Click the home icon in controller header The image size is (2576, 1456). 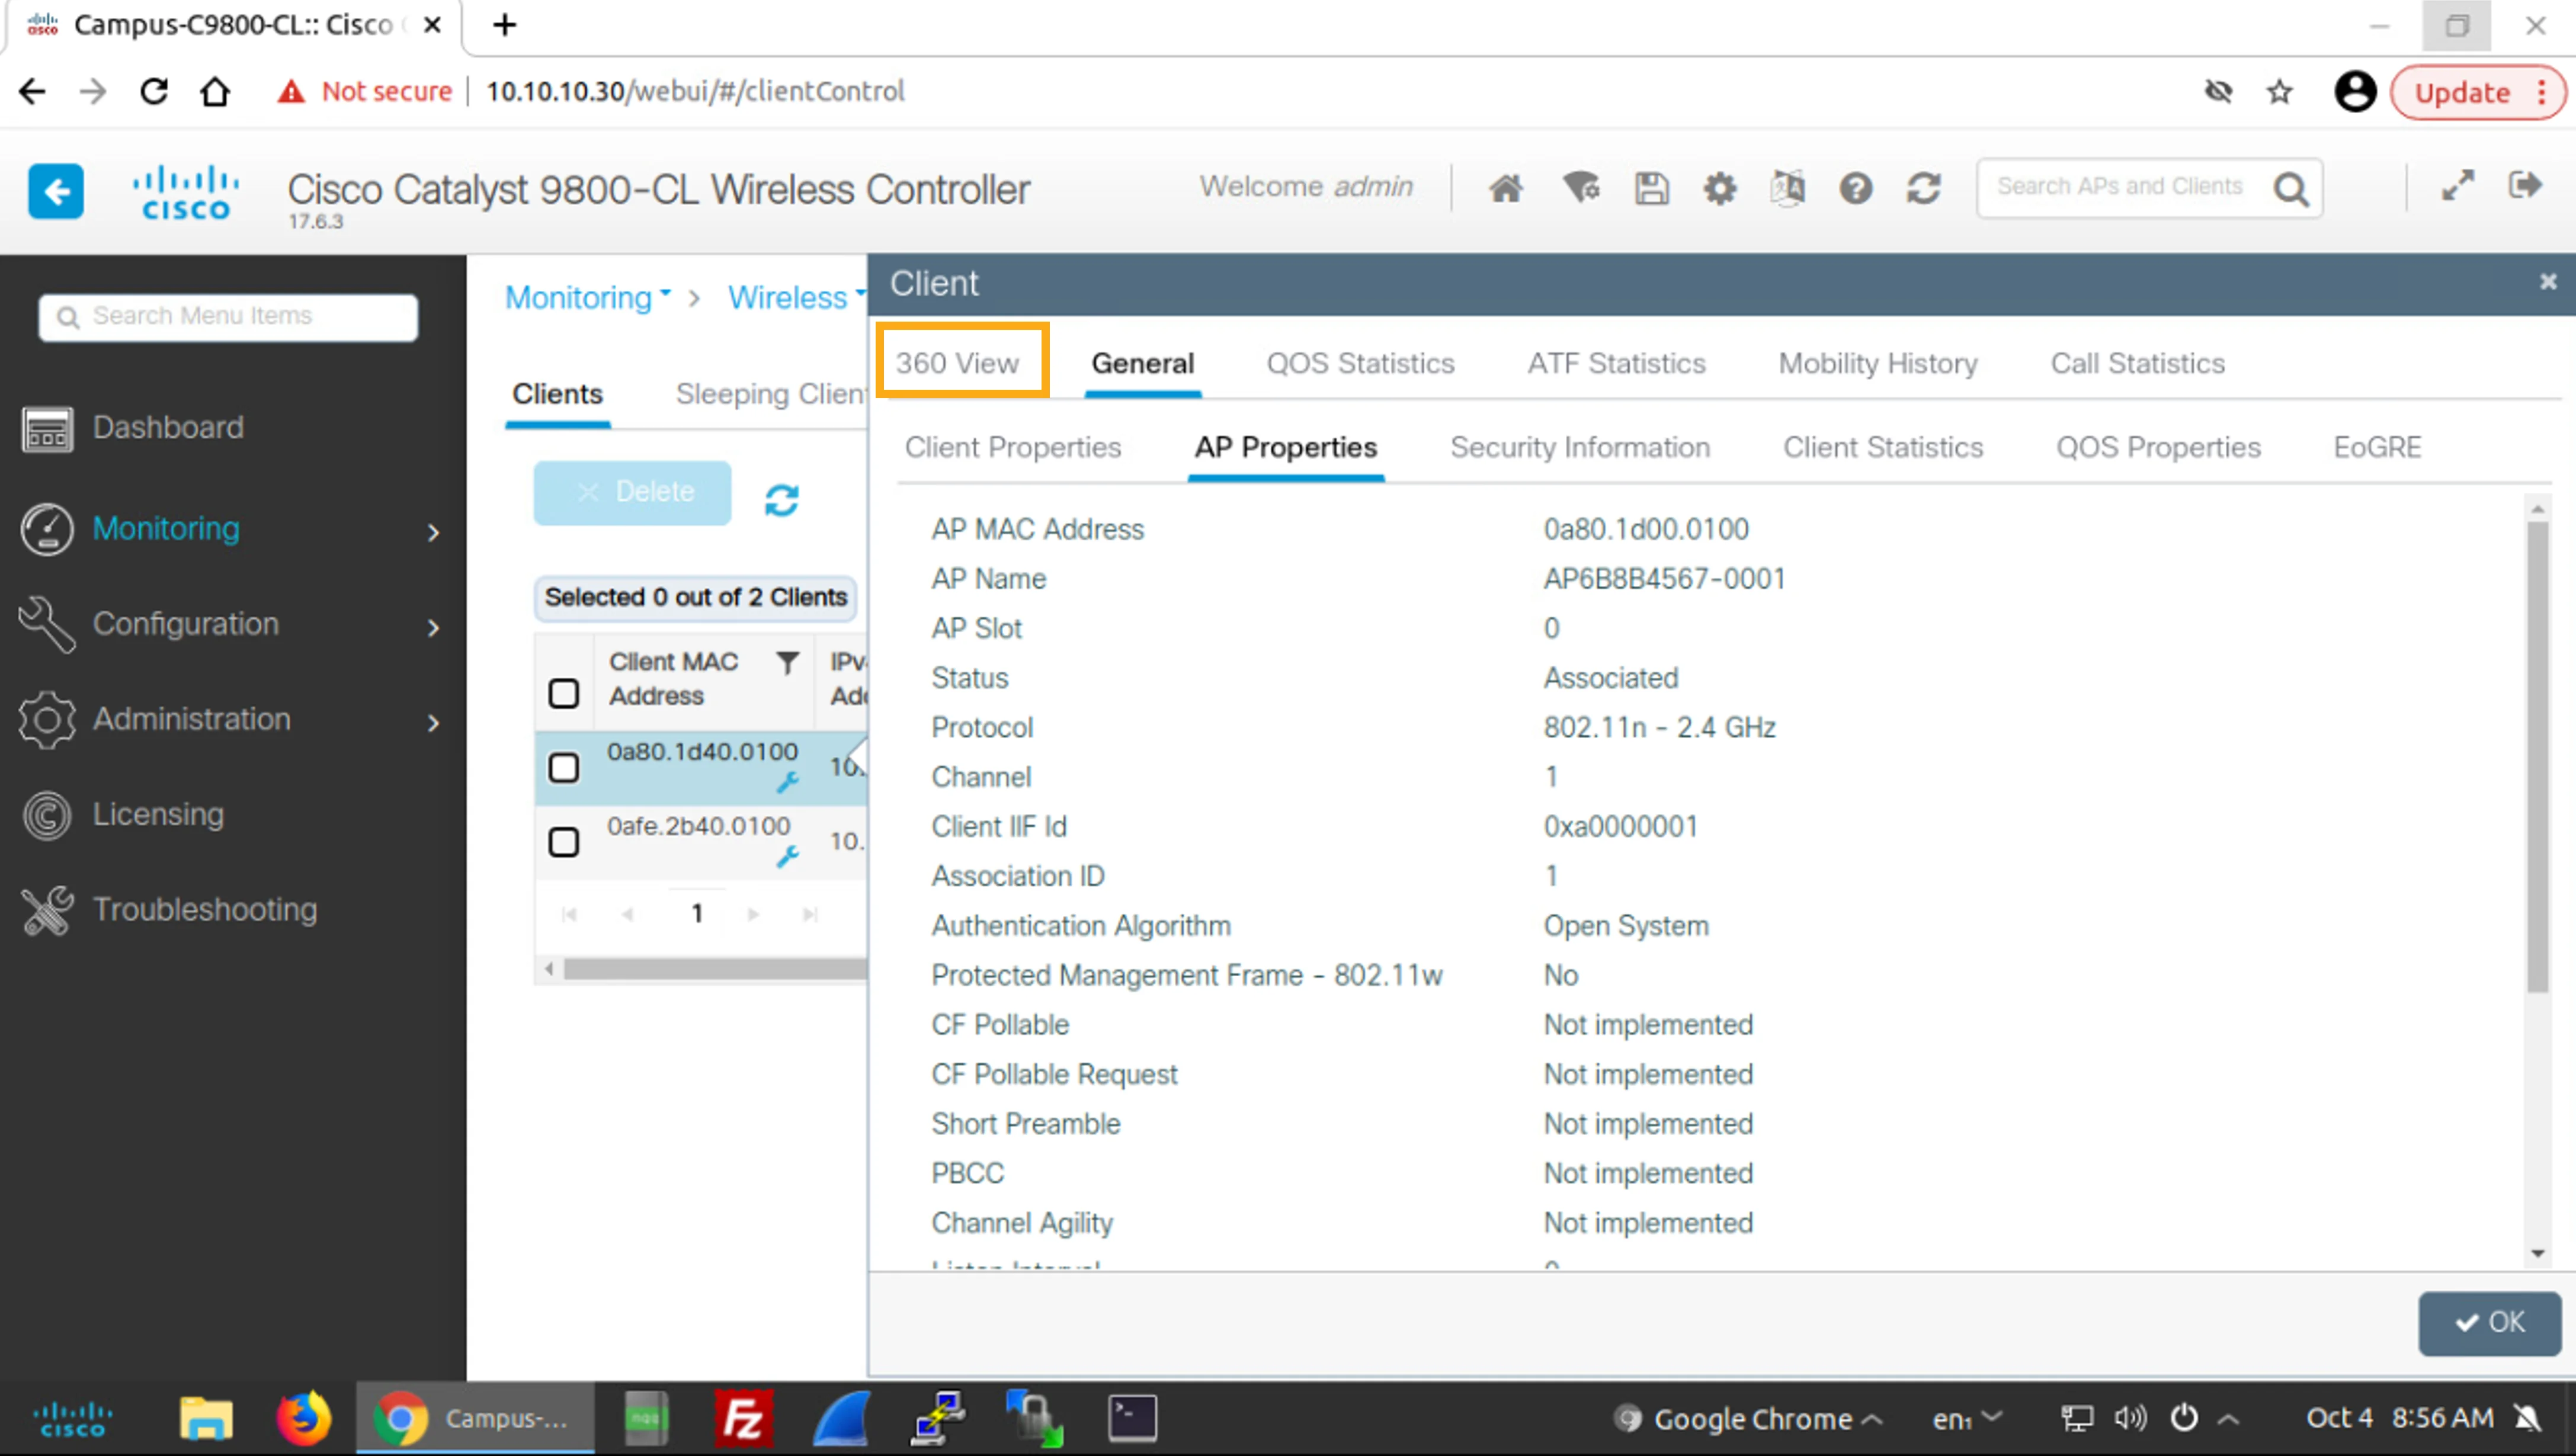(1505, 188)
